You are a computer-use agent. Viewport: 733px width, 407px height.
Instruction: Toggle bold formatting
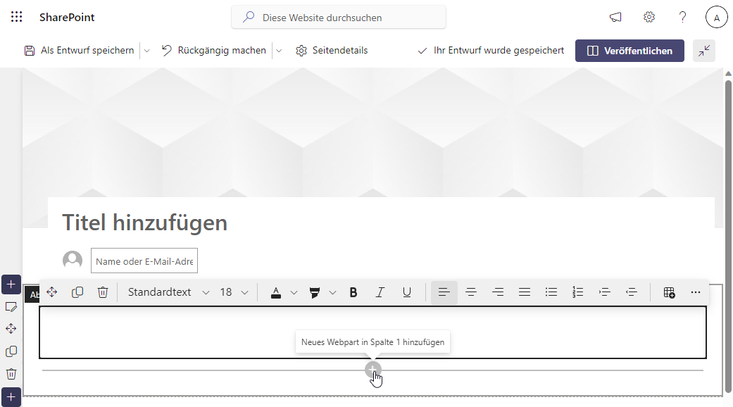[x=353, y=292]
